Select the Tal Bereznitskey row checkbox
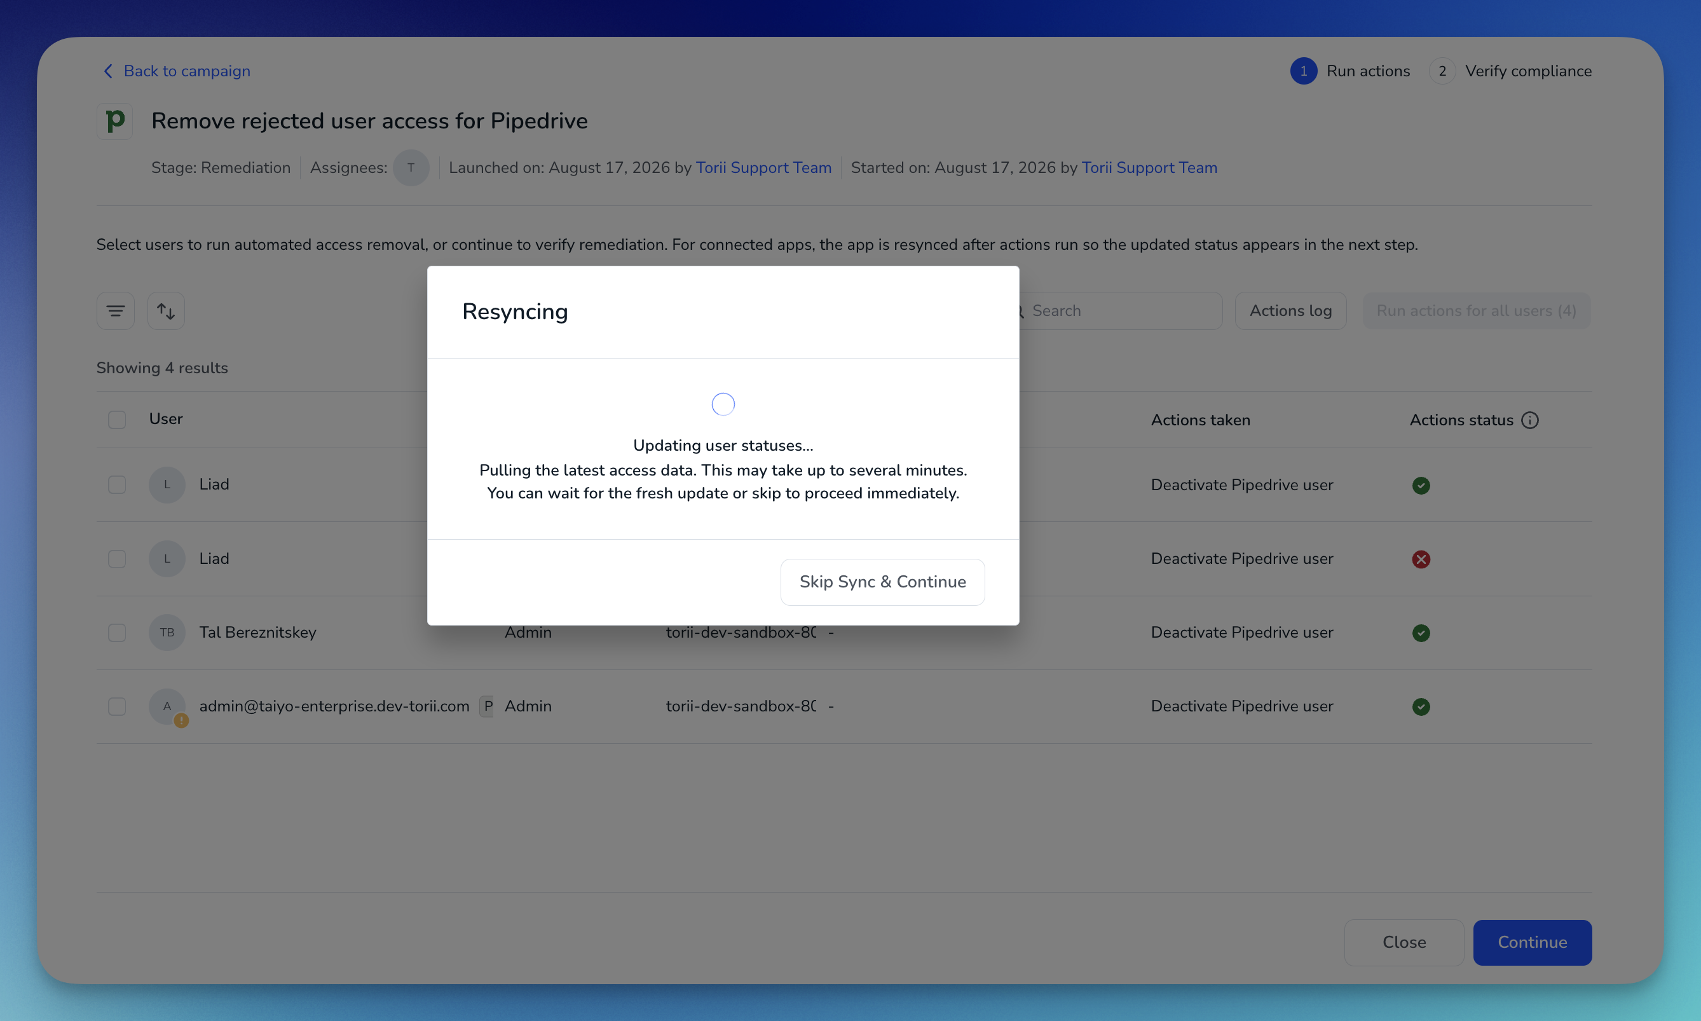This screenshot has height=1021, width=1701. [x=117, y=633]
